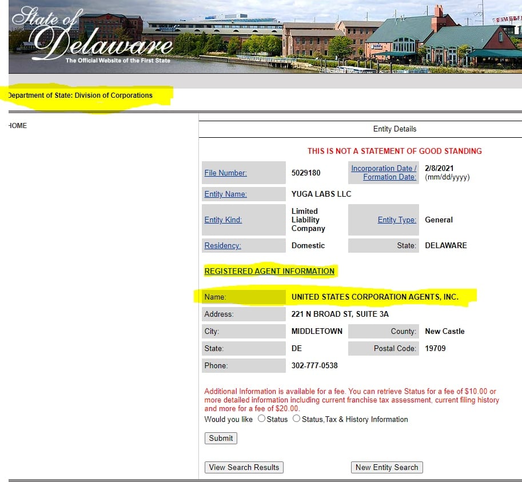Open the Entity Name help link
The width and height of the screenshot is (522, 482).
point(225,194)
